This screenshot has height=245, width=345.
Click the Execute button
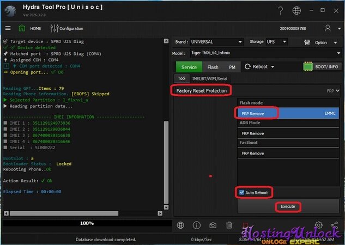point(287,207)
